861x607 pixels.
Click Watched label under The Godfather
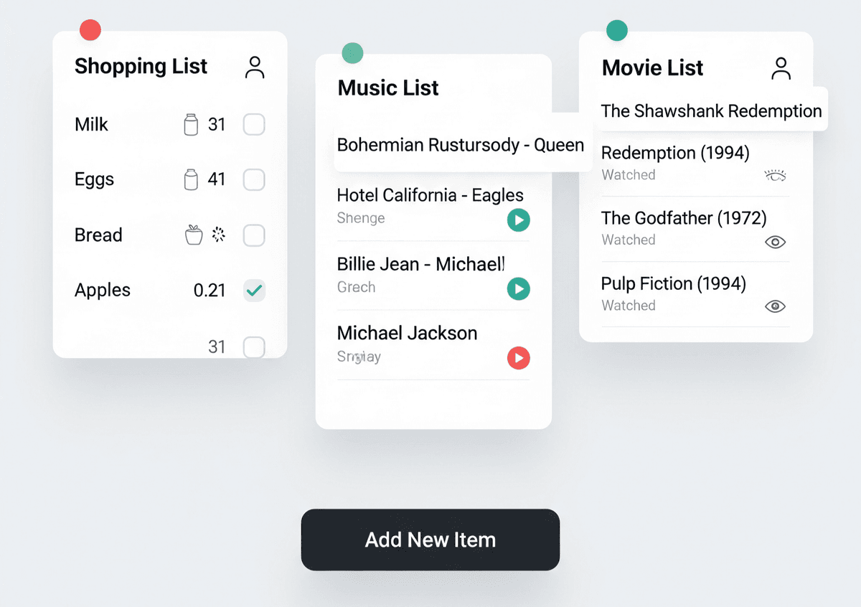point(629,240)
